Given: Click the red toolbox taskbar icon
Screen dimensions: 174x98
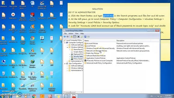Looking at the screenshot, I should coord(74,96).
